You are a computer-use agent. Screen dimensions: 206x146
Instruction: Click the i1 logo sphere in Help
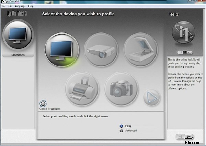(x=184, y=32)
